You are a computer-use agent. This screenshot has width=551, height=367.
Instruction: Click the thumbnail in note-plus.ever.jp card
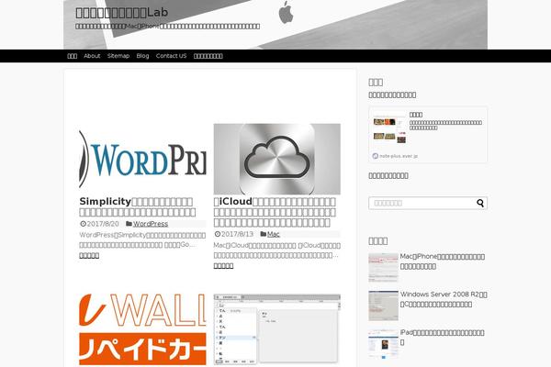tap(389, 130)
